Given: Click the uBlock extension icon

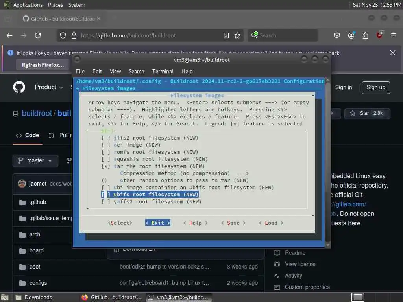Looking at the screenshot, I should pos(379,35).
